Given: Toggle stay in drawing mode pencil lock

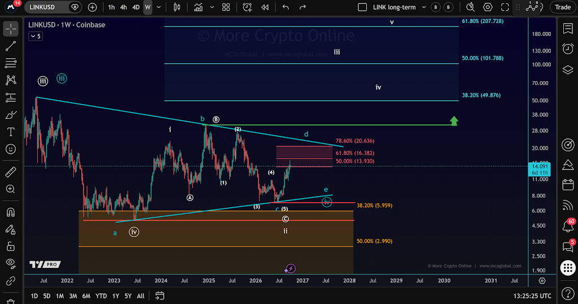Looking at the screenshot, I should tap(11, 229).
